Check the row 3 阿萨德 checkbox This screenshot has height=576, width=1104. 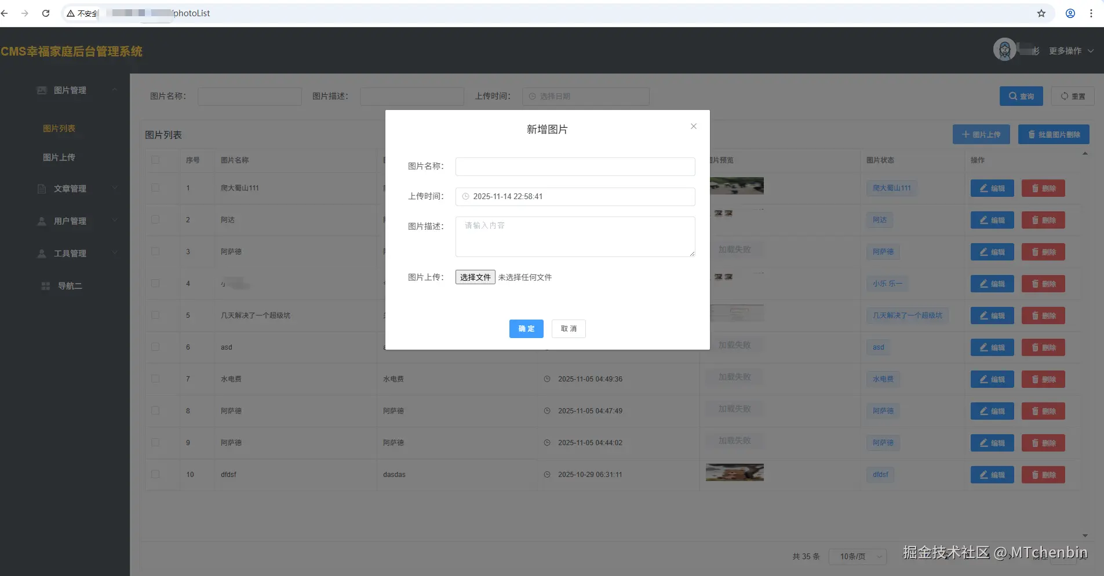point(155,251)
